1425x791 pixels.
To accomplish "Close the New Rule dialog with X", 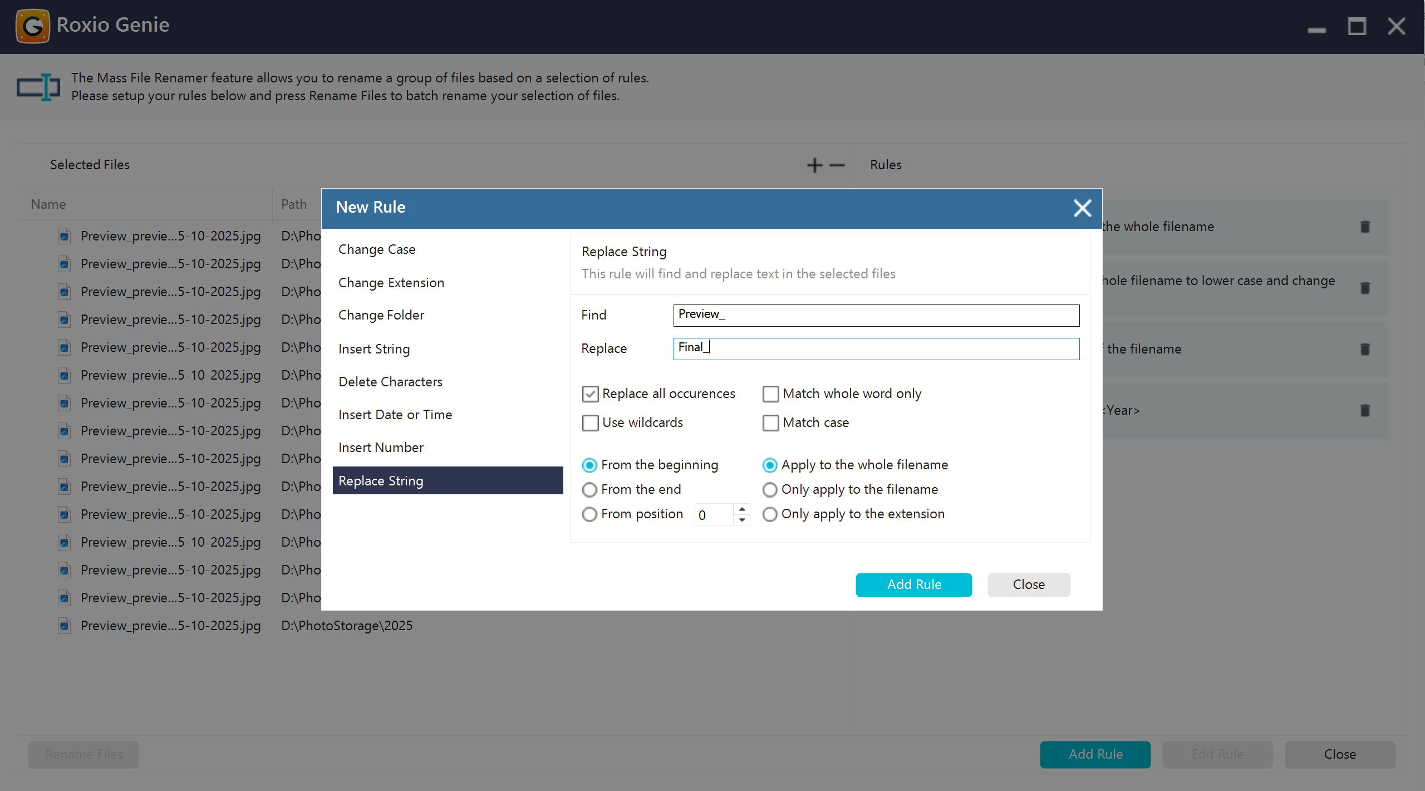I will pyautogui.click(x=1082, y=208).
